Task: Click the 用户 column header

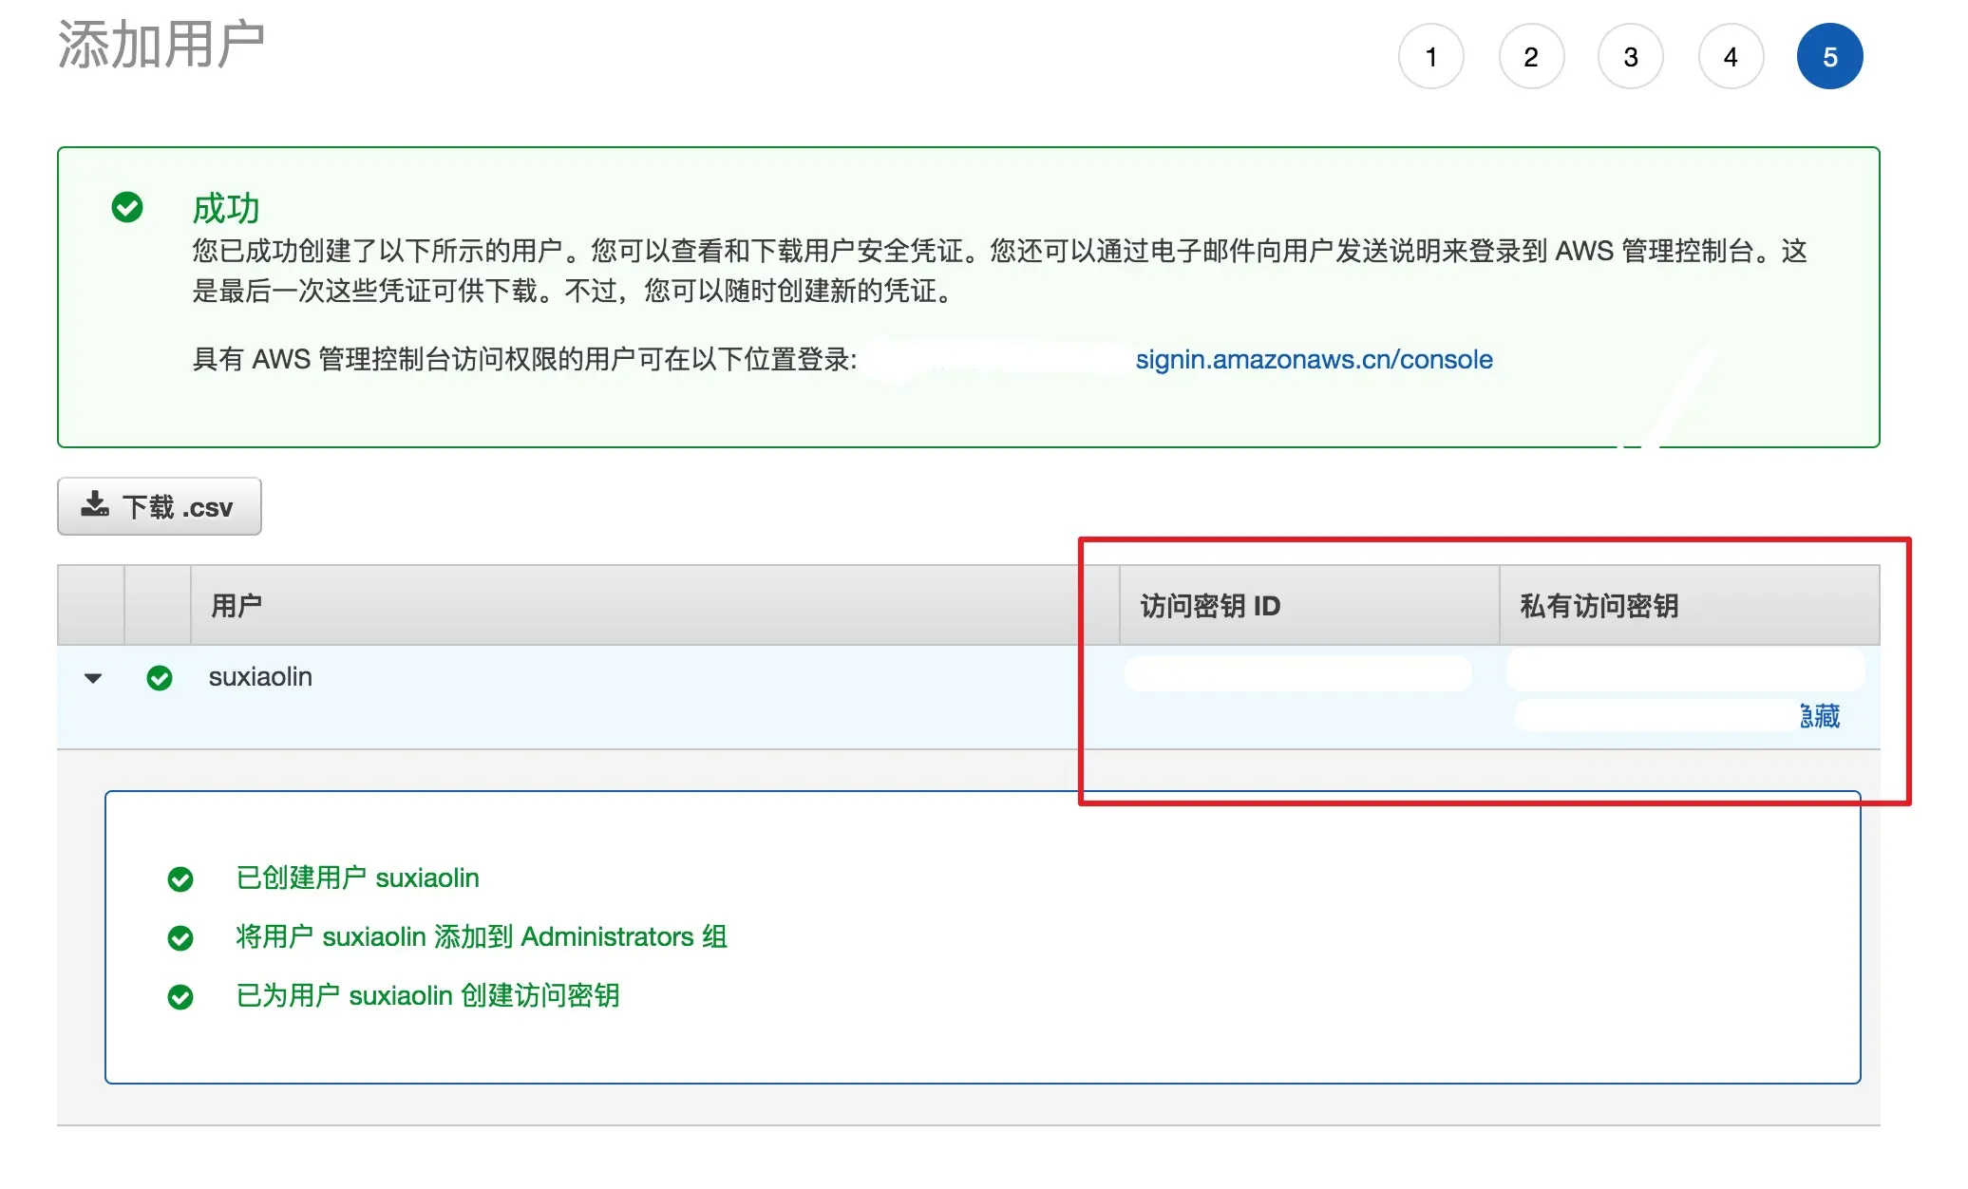Action: click(x=237, y=606)
